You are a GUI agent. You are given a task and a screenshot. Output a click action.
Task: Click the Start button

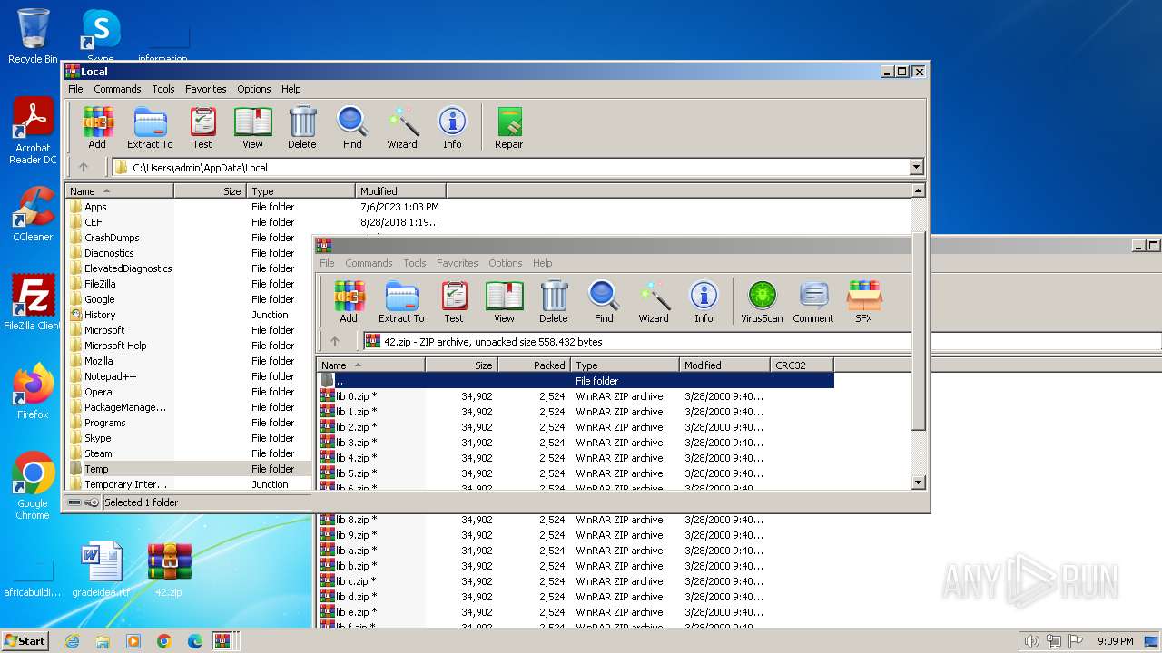[x=25, y=641]
